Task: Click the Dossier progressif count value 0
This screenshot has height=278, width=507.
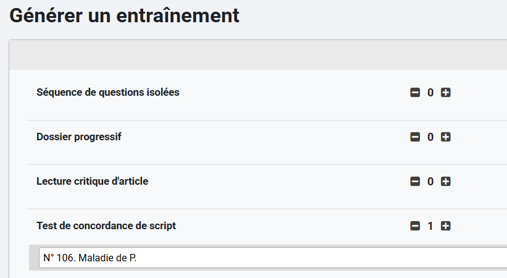Action: pyautogui.click(x=430, y=137)
